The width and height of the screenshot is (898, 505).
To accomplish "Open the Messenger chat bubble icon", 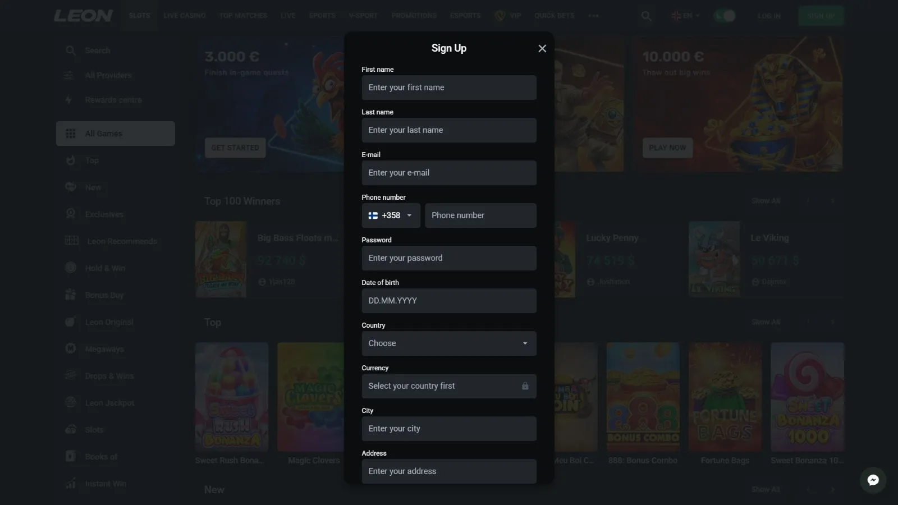I will click(x=873, y=480).
